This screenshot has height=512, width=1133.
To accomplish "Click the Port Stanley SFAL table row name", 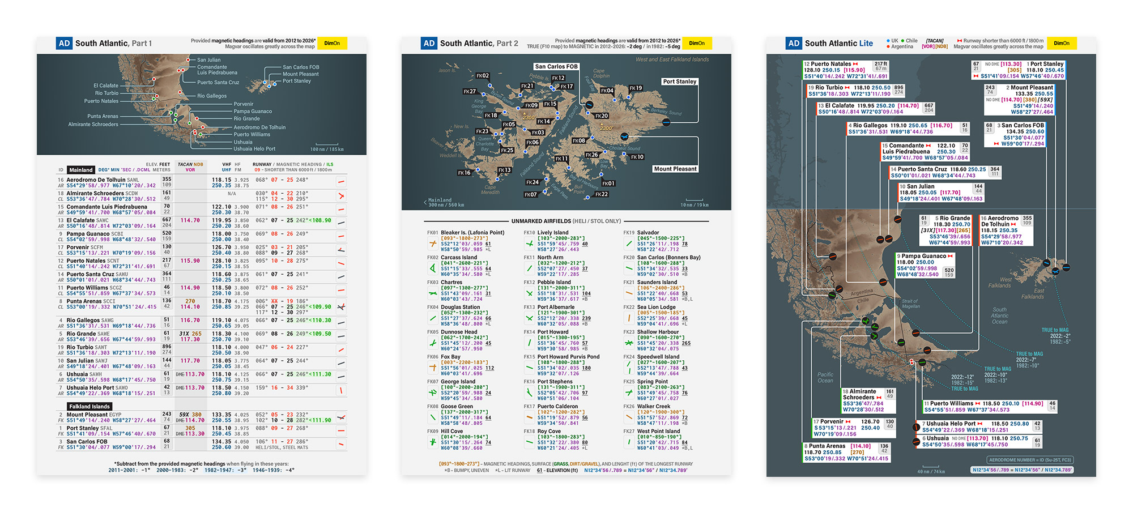I will (x=90, y=428).
